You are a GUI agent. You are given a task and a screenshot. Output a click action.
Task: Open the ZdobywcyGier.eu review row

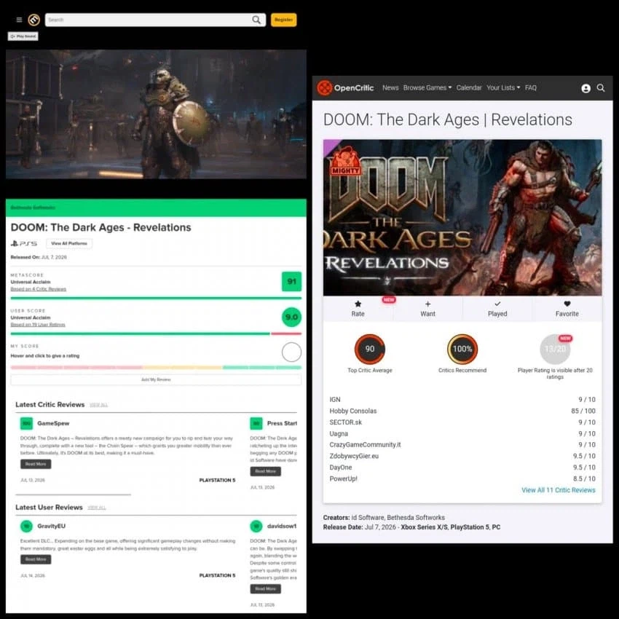tap(462, 457)
